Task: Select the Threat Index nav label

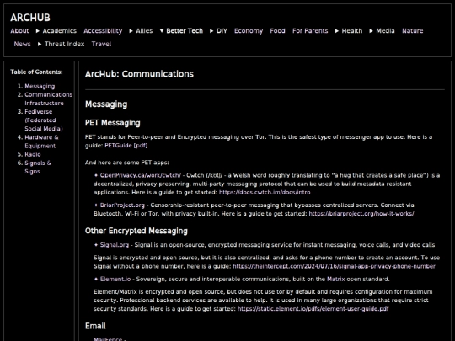Action: pyautogui.click(x=64, y=44)
